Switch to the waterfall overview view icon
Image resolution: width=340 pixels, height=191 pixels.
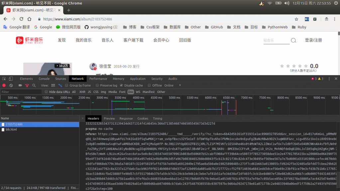(x=60, y=85)
